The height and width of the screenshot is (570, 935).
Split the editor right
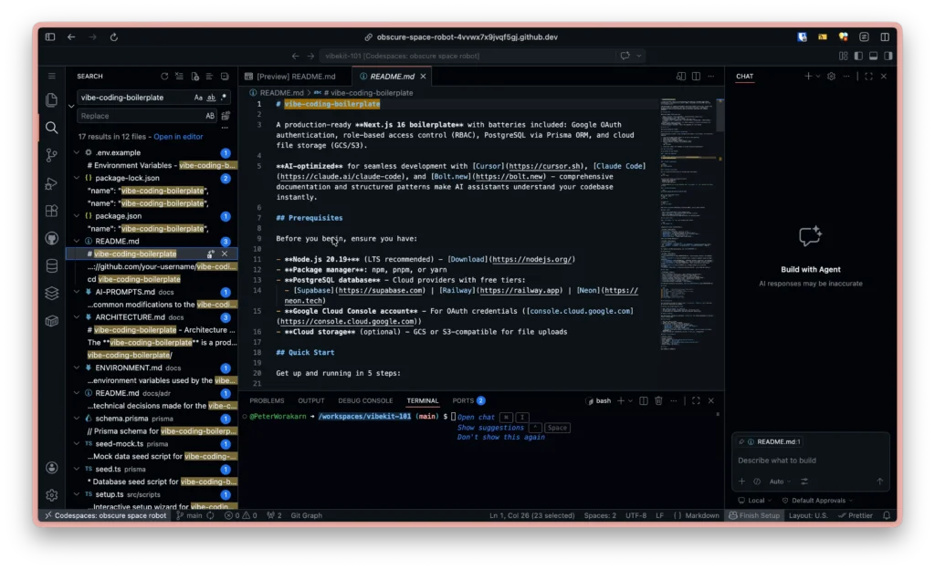tap(696, 77)
